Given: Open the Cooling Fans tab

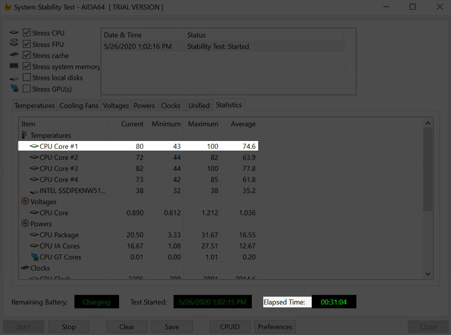Looking at the screenshot, I should click(79, 105).
